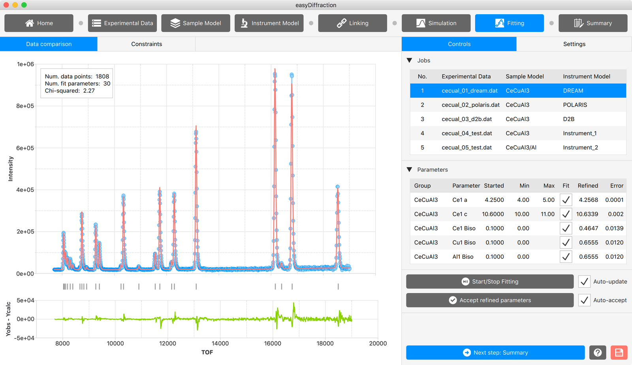Open the Settings tab

point(574,44)
